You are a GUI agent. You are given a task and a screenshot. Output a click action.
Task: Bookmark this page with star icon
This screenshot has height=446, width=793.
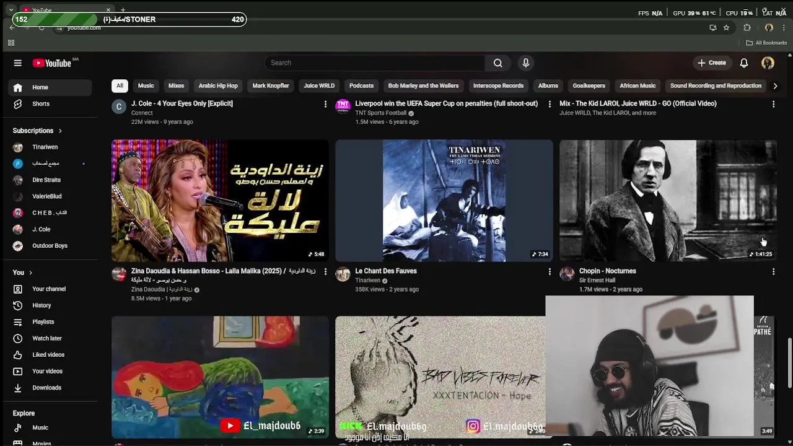[x=726, y=27]
